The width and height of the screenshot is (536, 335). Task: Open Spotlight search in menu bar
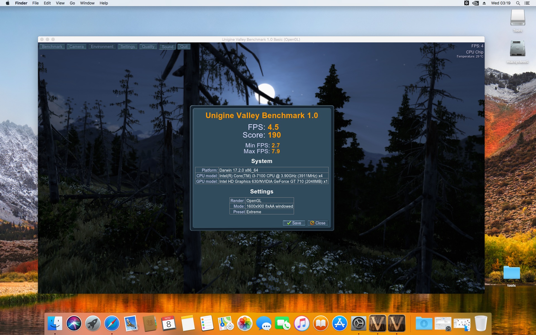coord(518,3)
